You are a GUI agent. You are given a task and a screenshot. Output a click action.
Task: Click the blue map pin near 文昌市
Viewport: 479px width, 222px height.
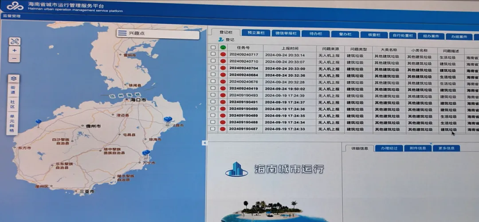coord(167,119)
